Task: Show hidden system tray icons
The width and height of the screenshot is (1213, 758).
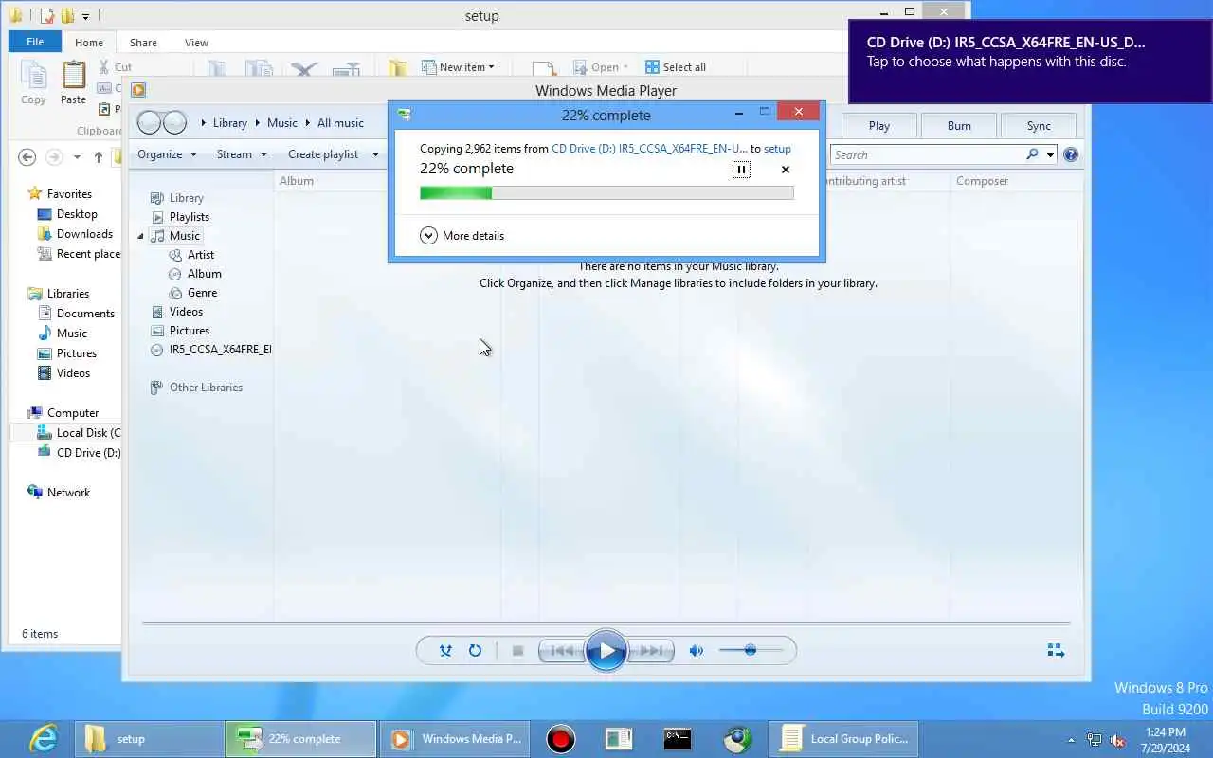Action: [1072, 740]
